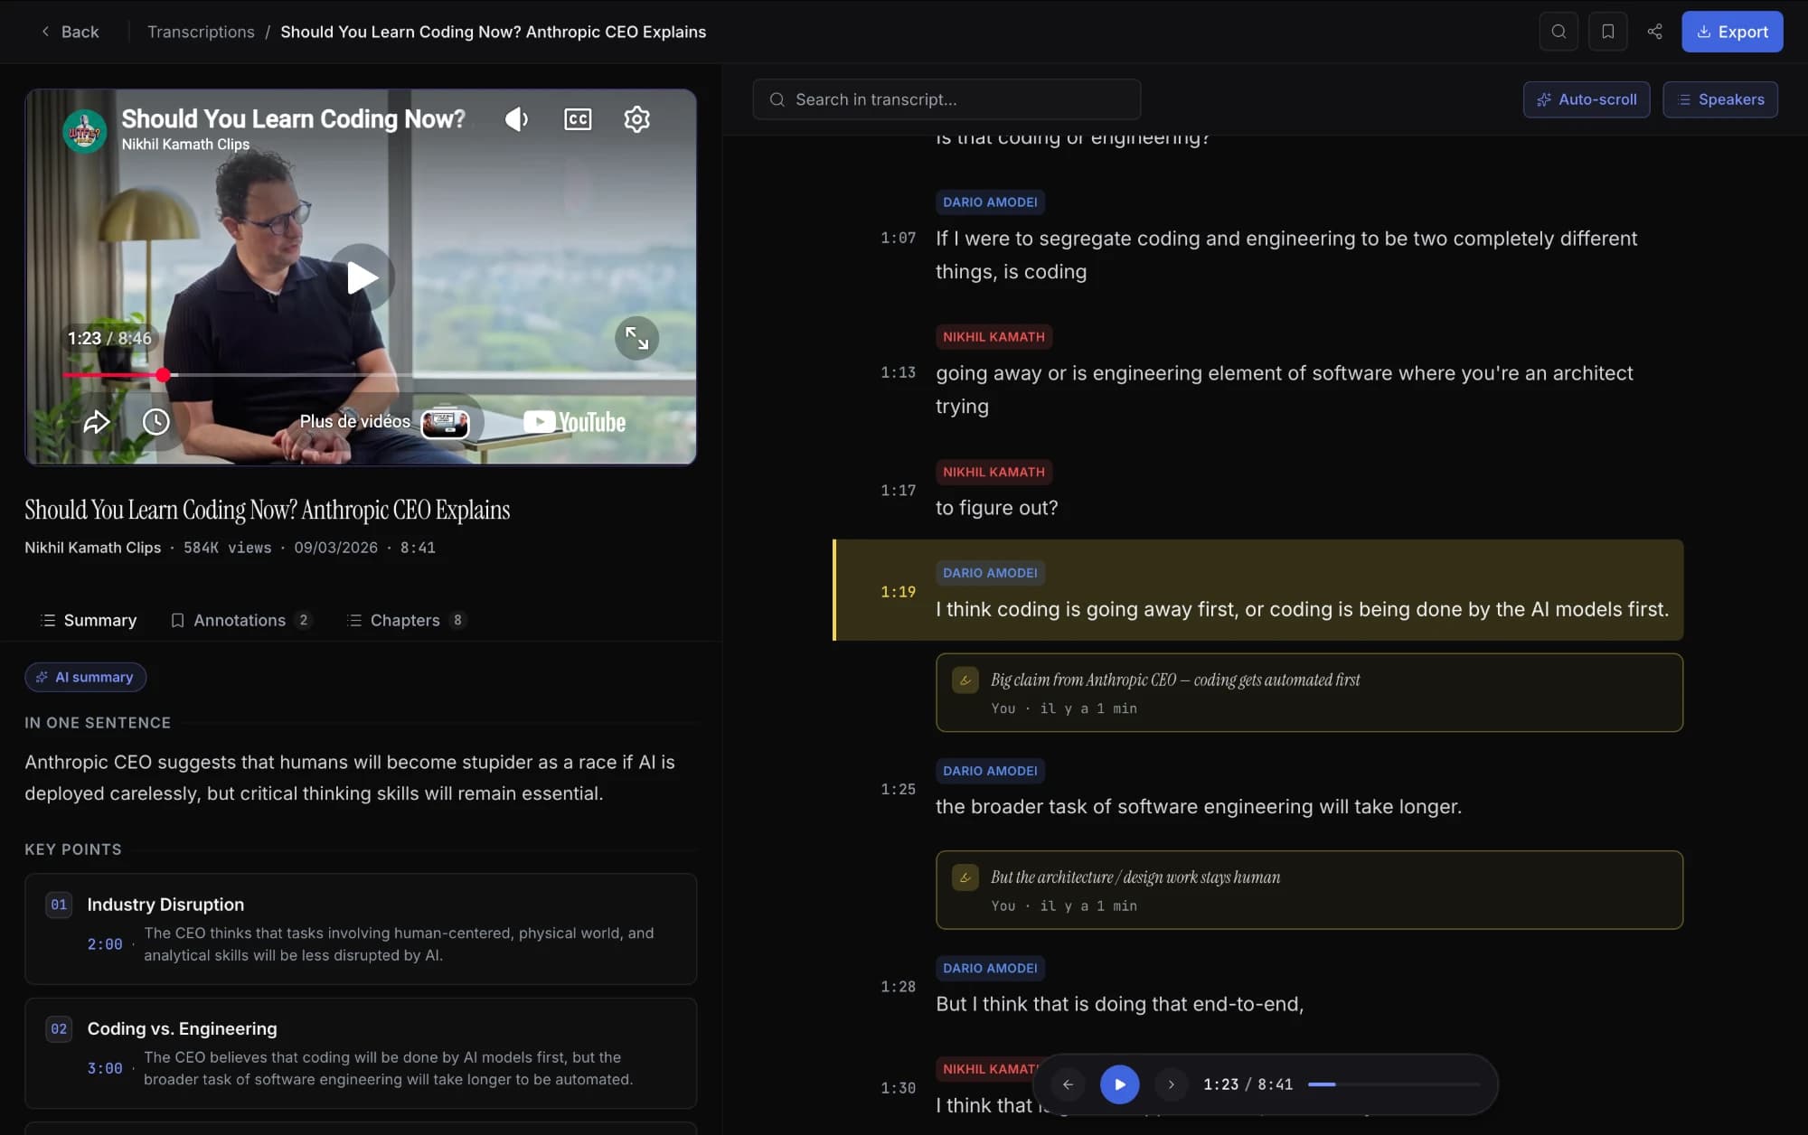The image size is (1808, 1135).
Task: Open the video on YouTube via logo
Action: (574, 422)
